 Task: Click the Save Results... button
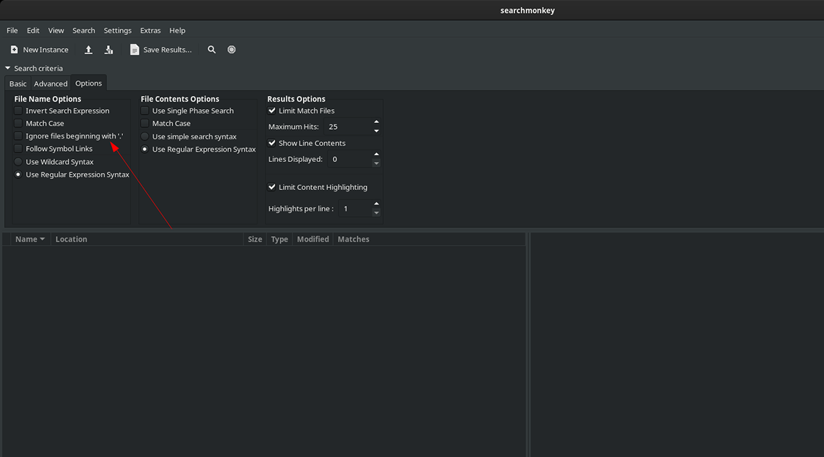coord(161,49)
